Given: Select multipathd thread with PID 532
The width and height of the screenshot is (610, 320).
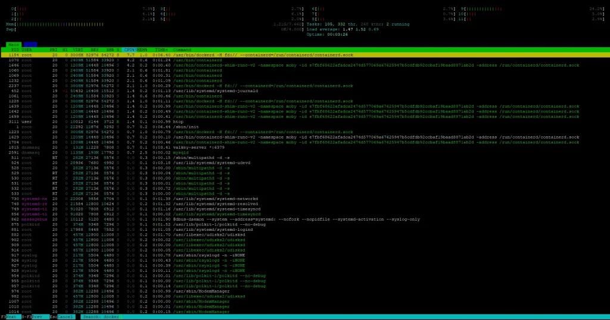Looking at the screenshot, I should pos(305,189).
